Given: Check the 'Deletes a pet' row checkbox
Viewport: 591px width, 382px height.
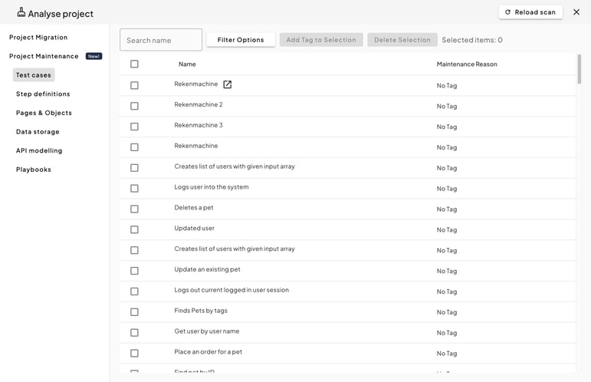Looking at the screenshot, I should [134, 209].
